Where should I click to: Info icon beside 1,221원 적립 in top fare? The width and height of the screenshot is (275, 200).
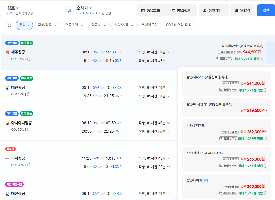tap(261, 59)
